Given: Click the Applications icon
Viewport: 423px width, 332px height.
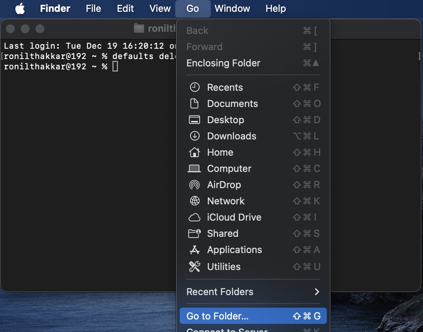Looking at the screenshot, I should pyautogui.click(x=194, y=250).
